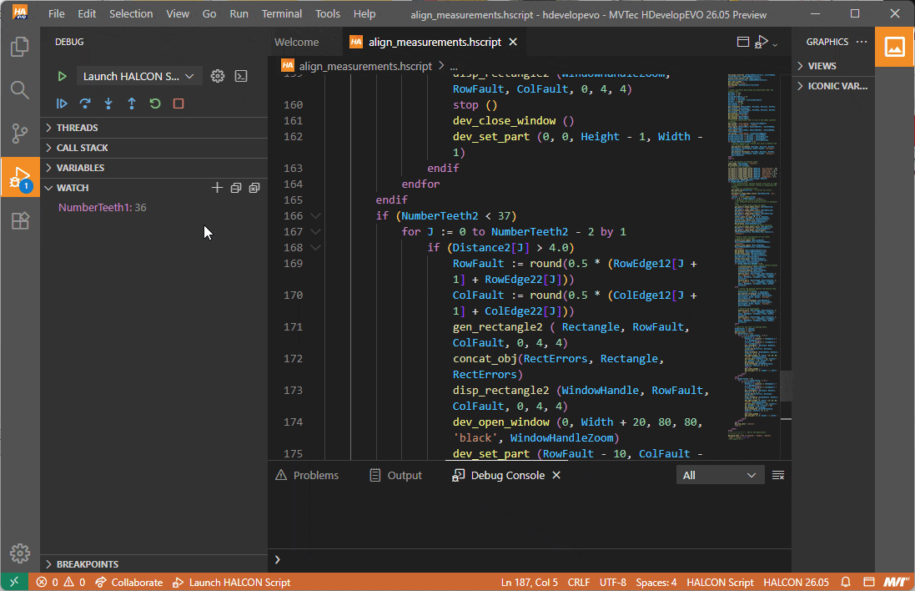Open the Terminal menu
This screenshot has width=915, height=591.
click(x=282, y=13)
